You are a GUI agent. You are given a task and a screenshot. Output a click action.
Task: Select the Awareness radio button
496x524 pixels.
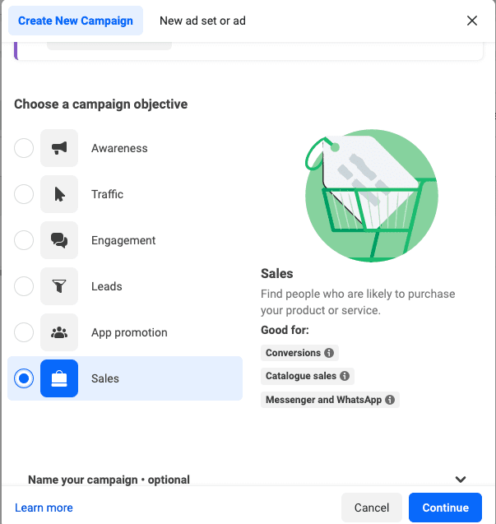(x=24, y=148)
